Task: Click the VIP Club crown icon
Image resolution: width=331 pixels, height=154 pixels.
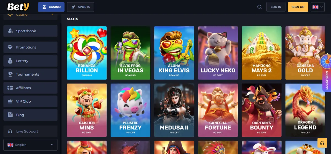Action: (10, 101)
